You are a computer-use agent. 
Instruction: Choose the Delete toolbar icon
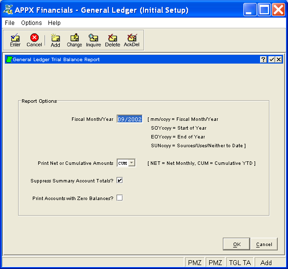[113, 40]
